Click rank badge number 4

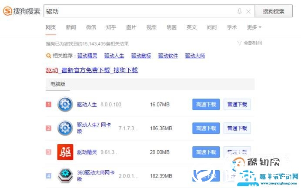(49, 176)
